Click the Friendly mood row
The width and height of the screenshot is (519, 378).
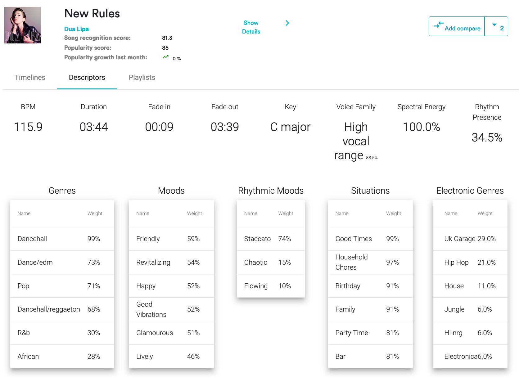click(171, 239)
